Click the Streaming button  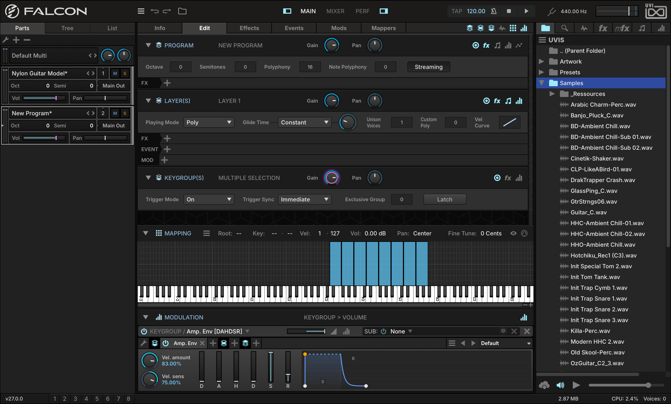point(428,67)
